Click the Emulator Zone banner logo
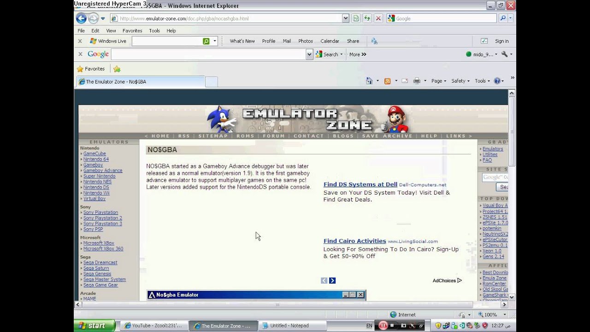Viewport: 590px width, 332px height. pyautogui.click(x=307, y=119)
